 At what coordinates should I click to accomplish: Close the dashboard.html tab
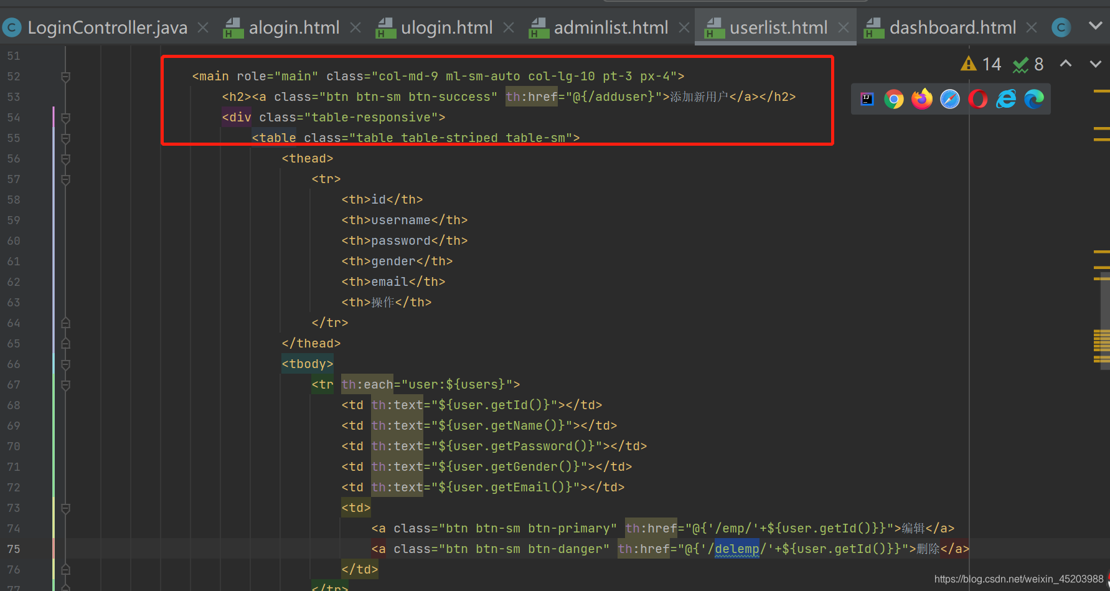tap(1032, 27)
